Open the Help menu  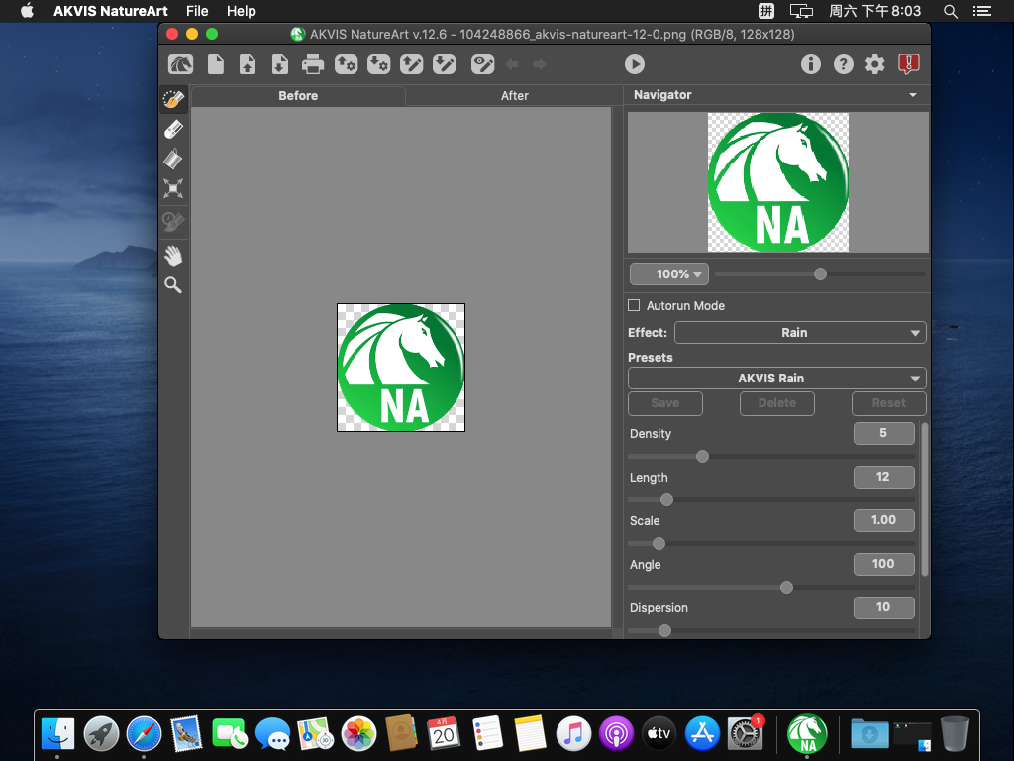coord(242,11)
